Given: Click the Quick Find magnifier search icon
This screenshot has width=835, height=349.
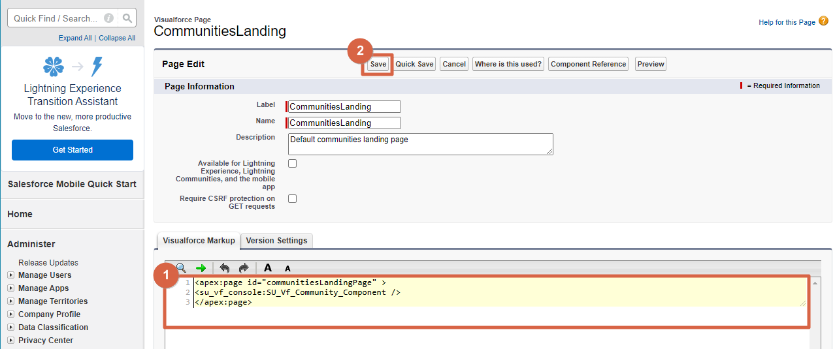Looking at the screenshot, I should (x=127, y=18).
